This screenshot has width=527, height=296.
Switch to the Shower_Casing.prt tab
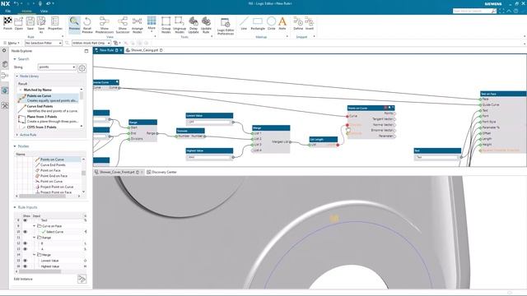[x=145, y=50]
